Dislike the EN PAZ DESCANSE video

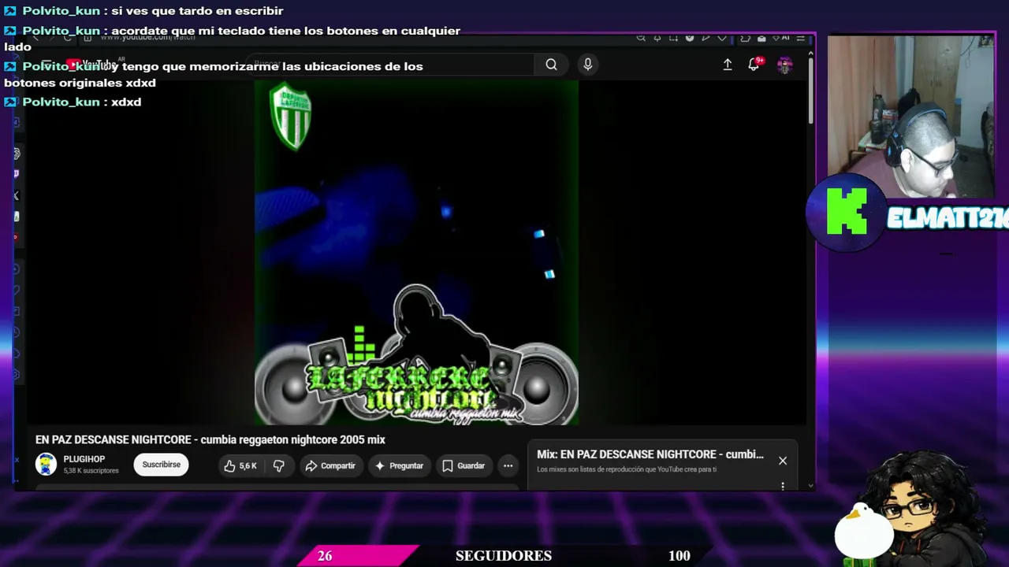coord(278,465)
